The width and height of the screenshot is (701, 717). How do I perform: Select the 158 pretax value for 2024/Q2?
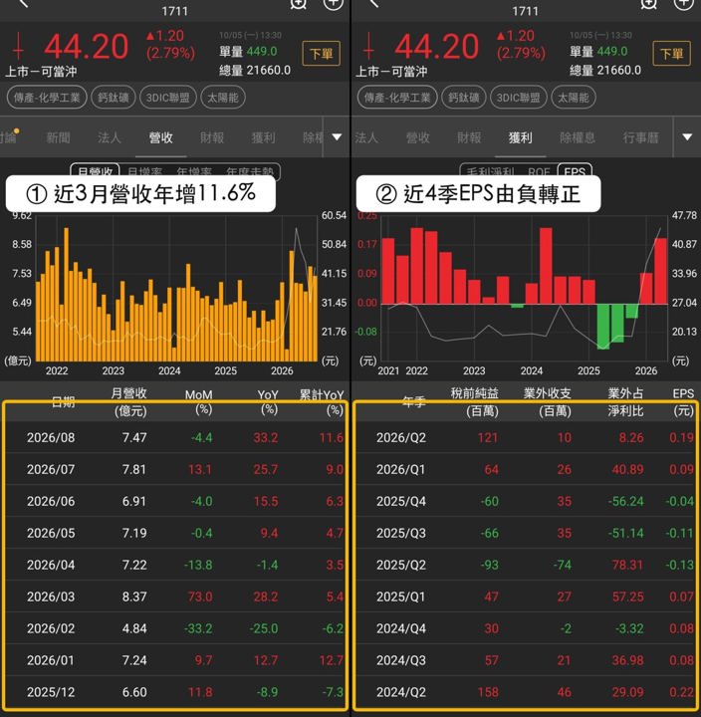[x=488, y=692]
